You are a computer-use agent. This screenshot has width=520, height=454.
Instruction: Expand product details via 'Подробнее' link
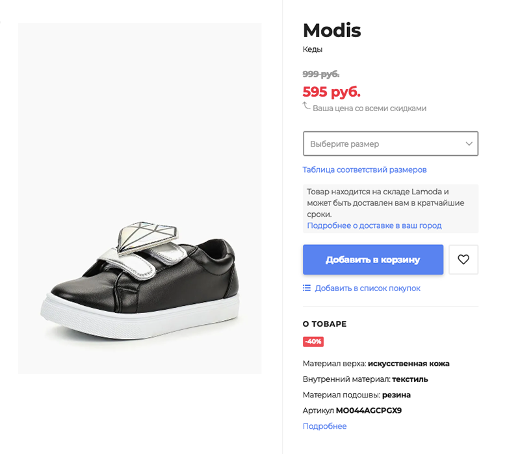click(324, 426)
